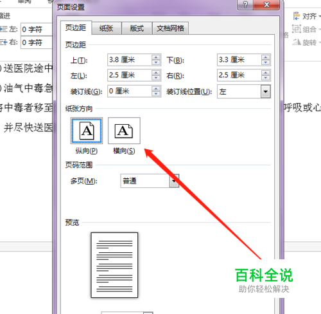This screenshot has height=314, width=321.
Task: Click right indent 右 field in ribbon
Action: (x=37, y=42)
